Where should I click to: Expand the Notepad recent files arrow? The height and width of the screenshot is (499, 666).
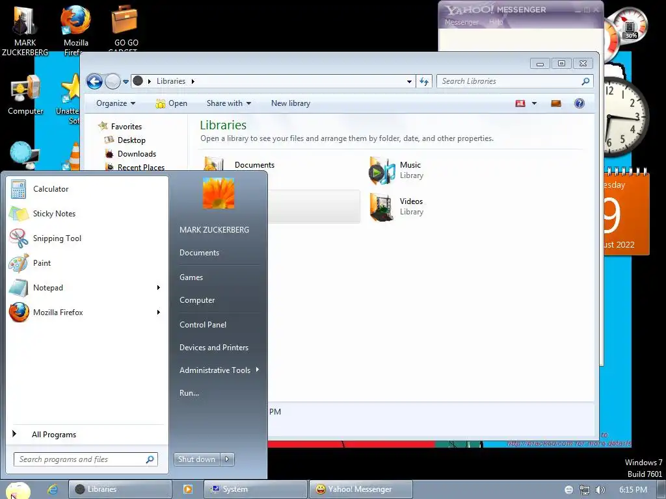click(159, 288)
